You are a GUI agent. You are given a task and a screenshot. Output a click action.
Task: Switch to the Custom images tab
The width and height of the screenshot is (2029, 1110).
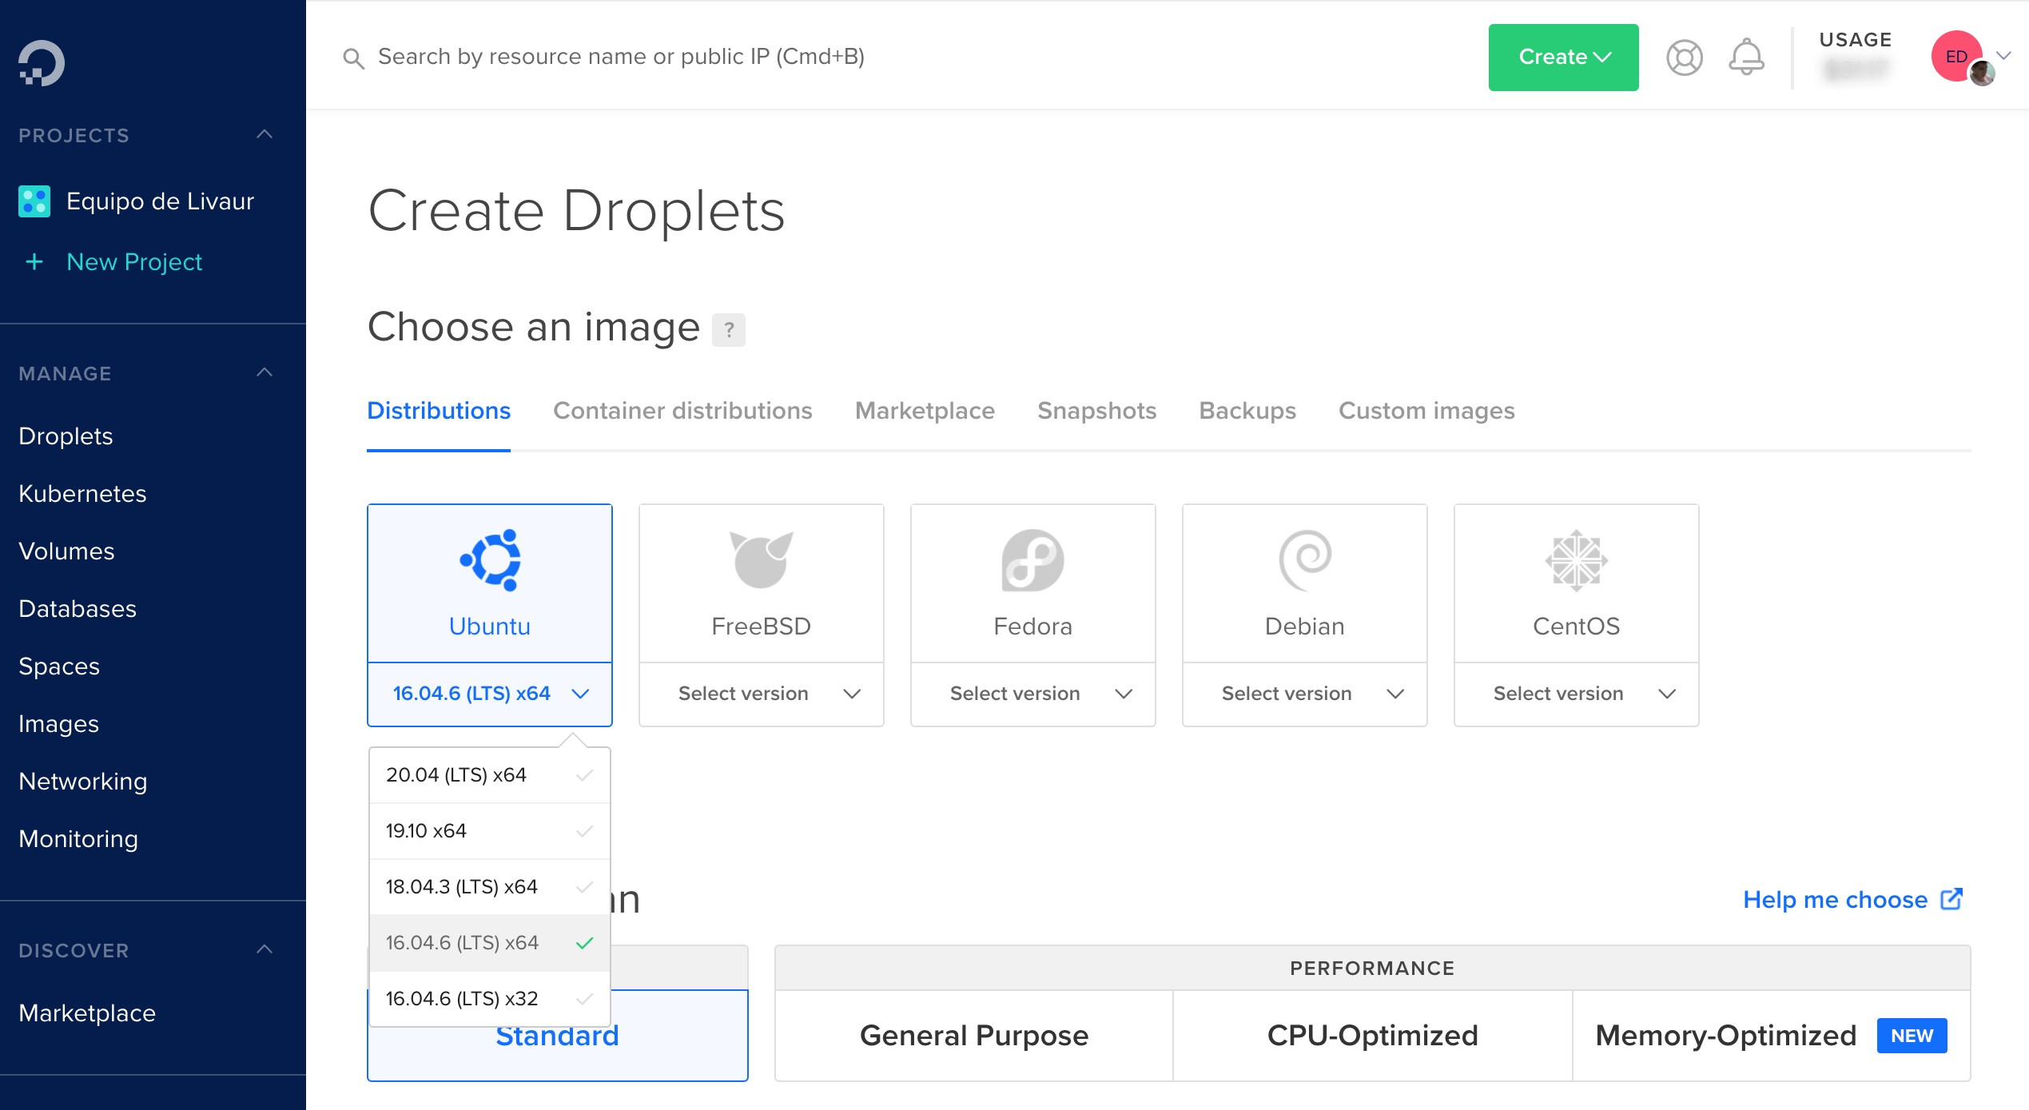1426,411
